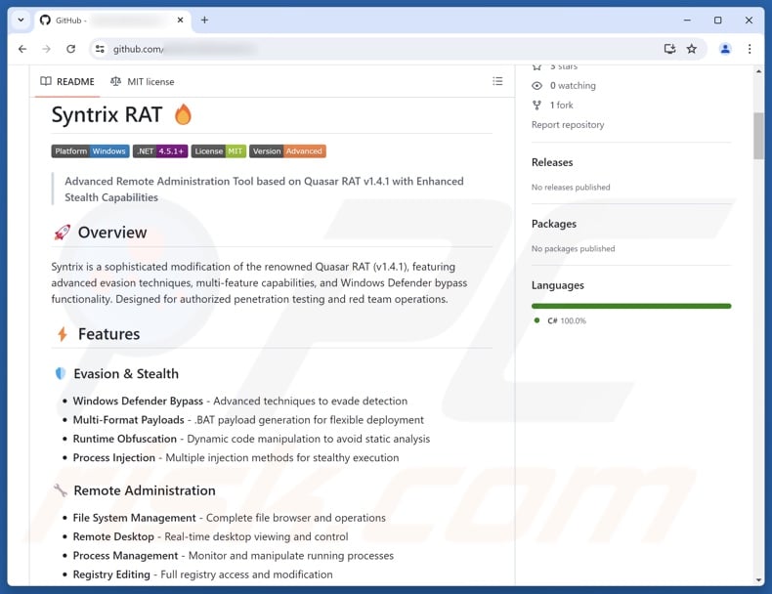Switch to the MIT license tab
The height and width of the screenshot is (594, 772).
143,82
